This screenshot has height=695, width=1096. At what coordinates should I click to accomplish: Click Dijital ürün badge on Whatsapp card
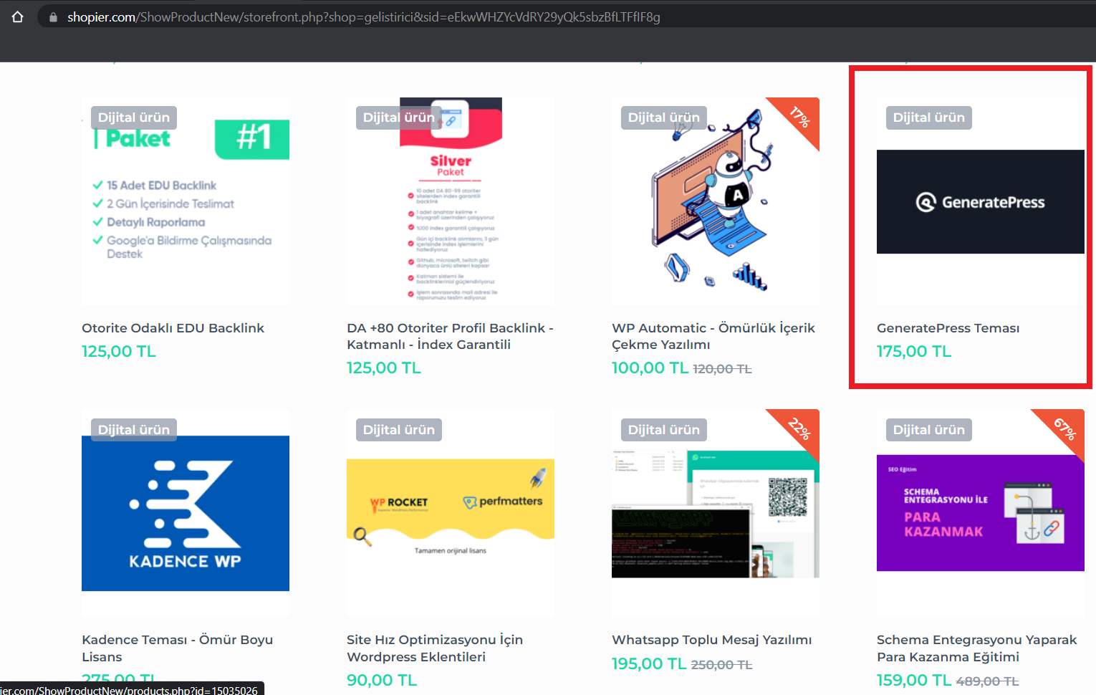(x=664, y=430)
